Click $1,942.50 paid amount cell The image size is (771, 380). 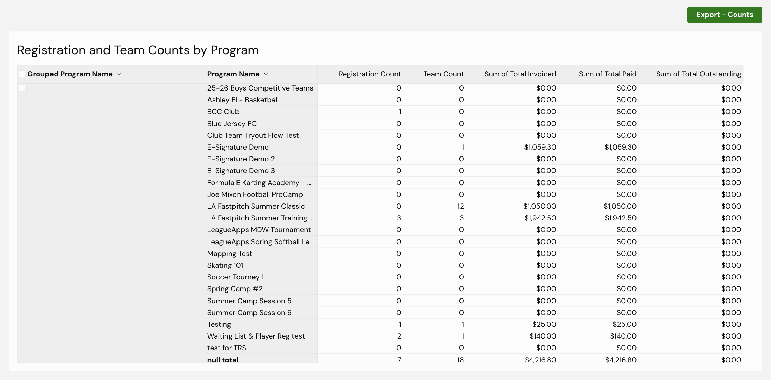(621, 218)
